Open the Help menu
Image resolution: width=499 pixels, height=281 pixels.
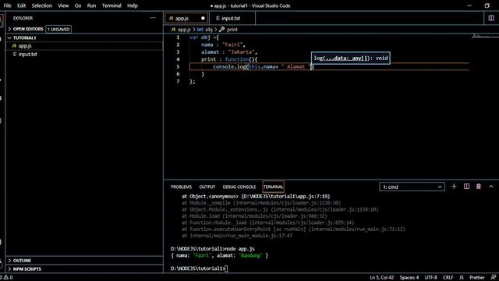[x=133, y=5]
